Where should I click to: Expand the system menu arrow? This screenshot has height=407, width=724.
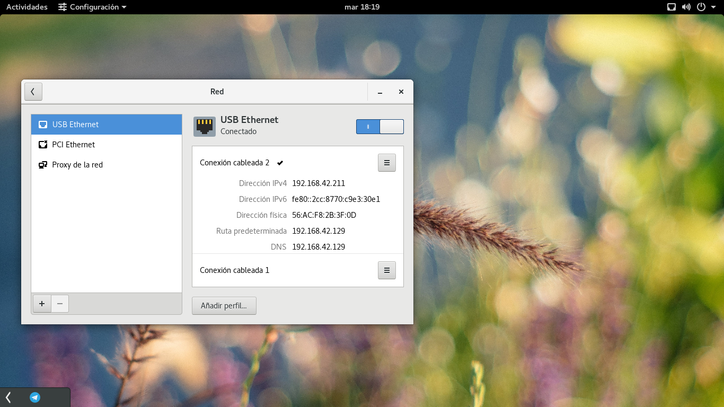click(713, 7)
